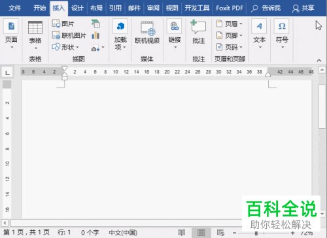Insert a 图片 (Picture) from file

[63, 24]
